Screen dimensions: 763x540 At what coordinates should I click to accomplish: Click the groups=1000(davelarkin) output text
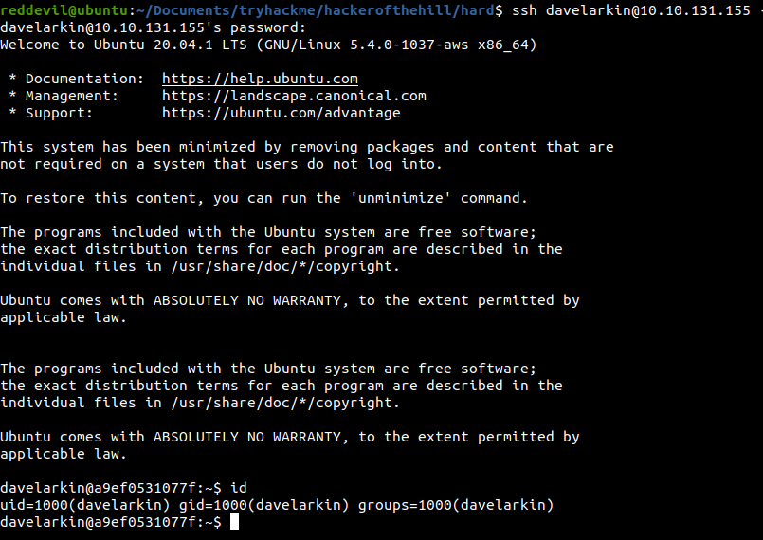coord(456,505)
